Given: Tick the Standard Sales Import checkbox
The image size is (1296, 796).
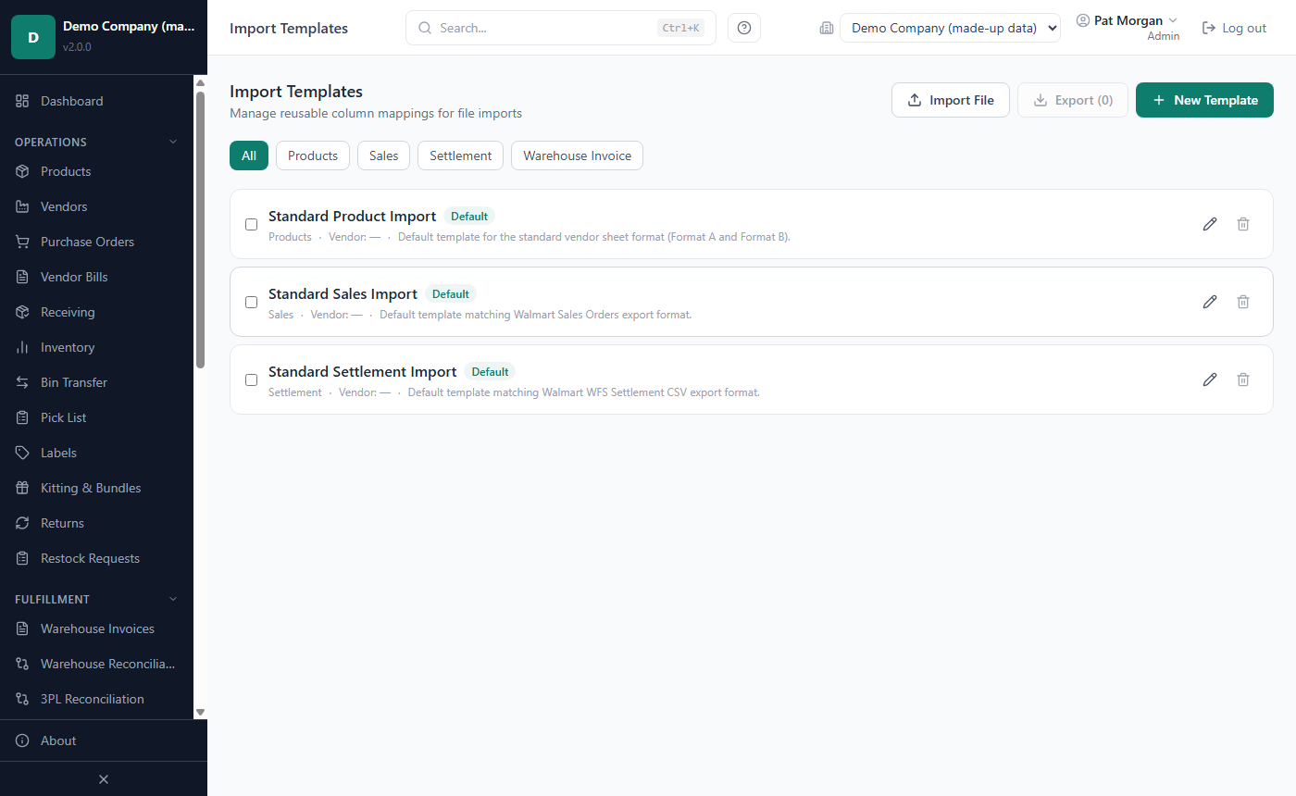Looking at the screenshot, I should pos(251,302).
